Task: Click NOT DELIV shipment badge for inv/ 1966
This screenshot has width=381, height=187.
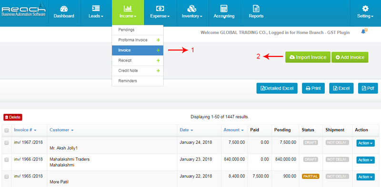Action: pos(338,159)
